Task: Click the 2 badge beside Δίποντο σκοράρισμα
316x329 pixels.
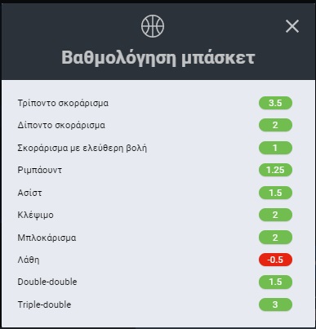Action: pos(275,125)
